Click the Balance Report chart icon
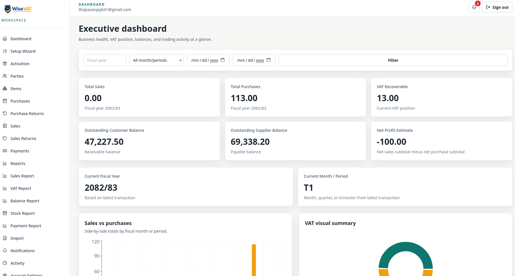Image resolution: width=515 pixels, height=276 pixels. point(5,201)
